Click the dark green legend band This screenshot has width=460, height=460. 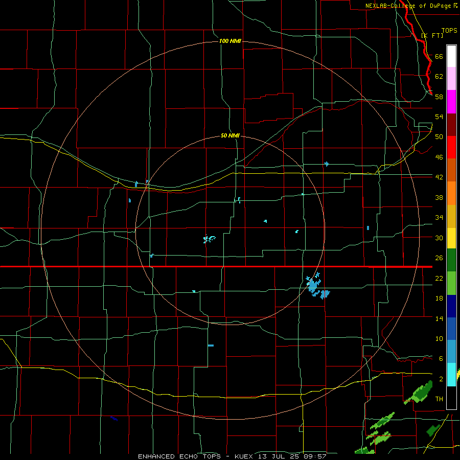click(451, 260)
